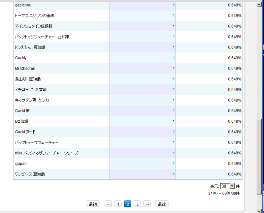The width and height of the screenshot is (264, 213).
Task: Select the keyword 'Mr.Children'
Action: tap(25, 69)
